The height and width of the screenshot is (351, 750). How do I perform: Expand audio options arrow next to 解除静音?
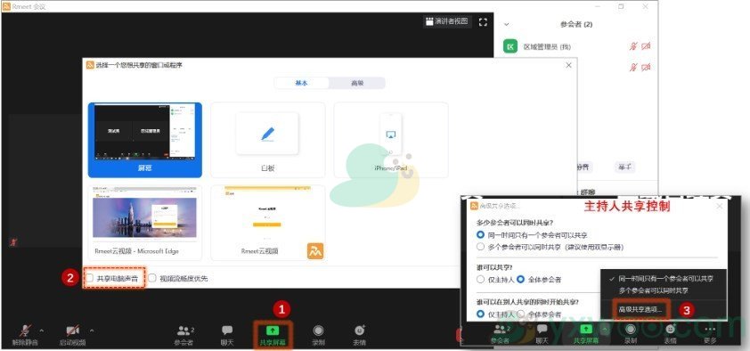[41, 330]
